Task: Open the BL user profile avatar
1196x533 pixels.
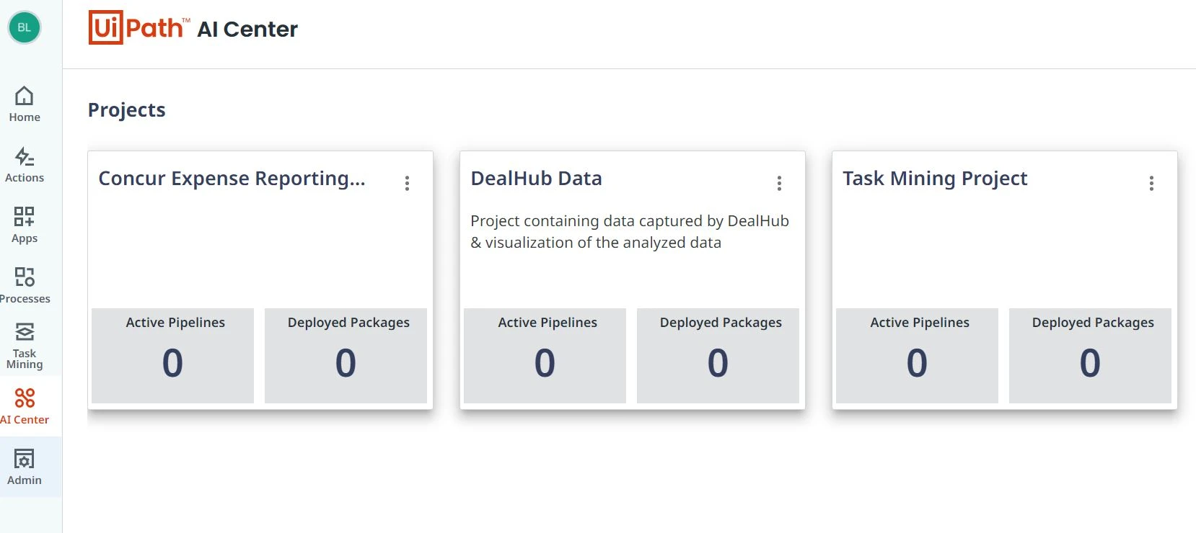Action: click(x=25, y=27)
